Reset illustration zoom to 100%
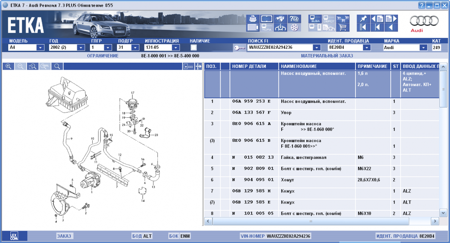 tap(45, 66)
